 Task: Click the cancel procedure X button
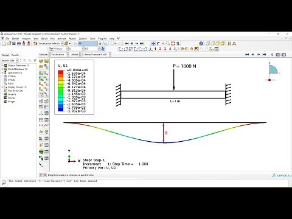pos(45,175)
